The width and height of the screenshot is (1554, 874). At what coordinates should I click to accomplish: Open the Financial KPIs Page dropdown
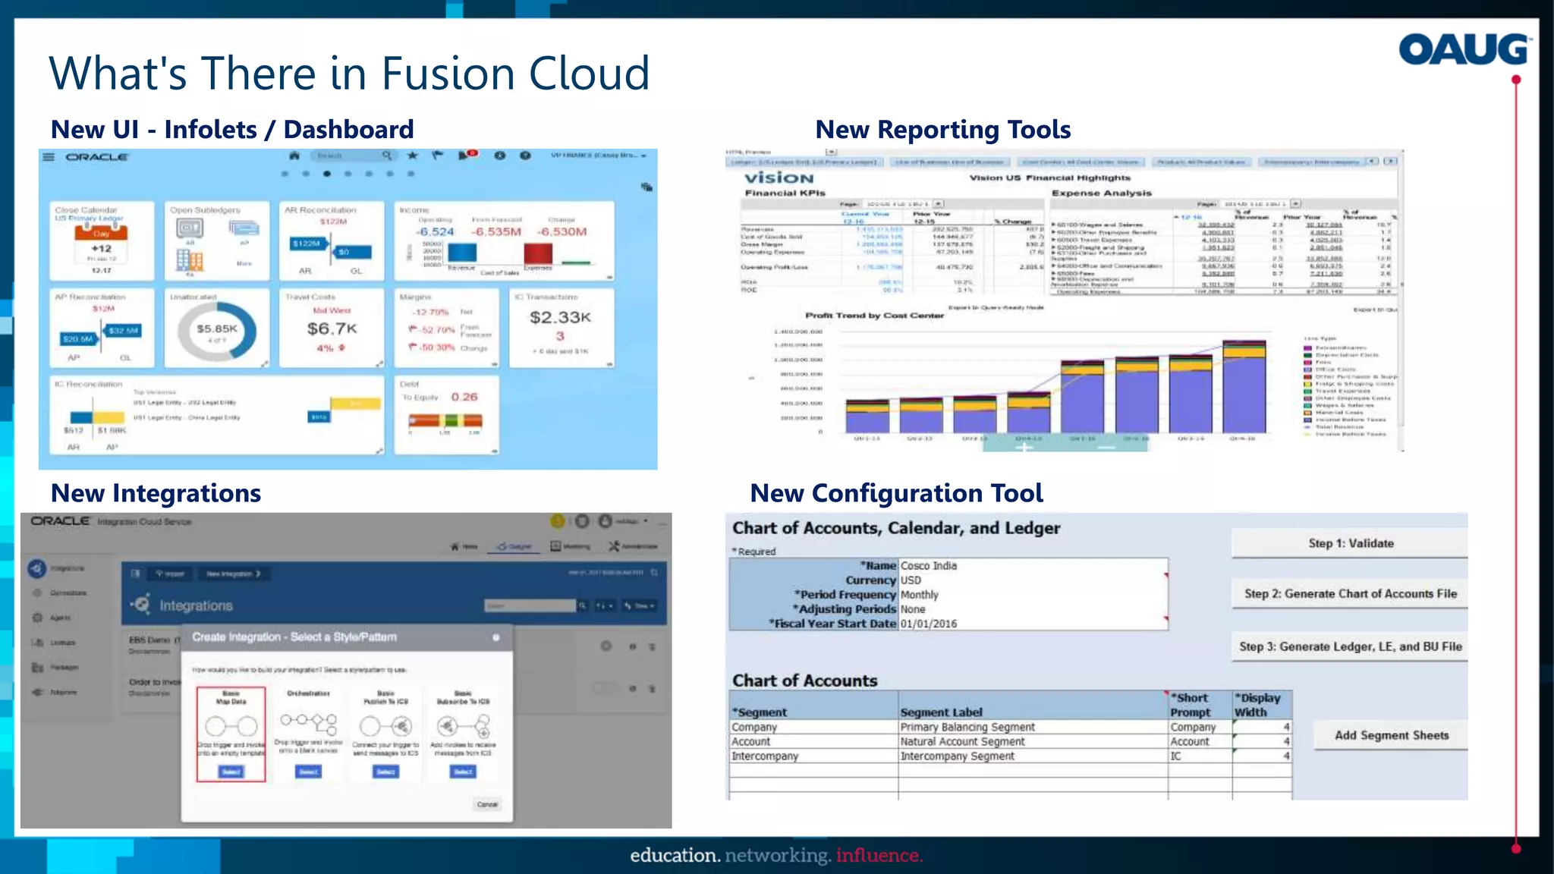tap(939, 204)
